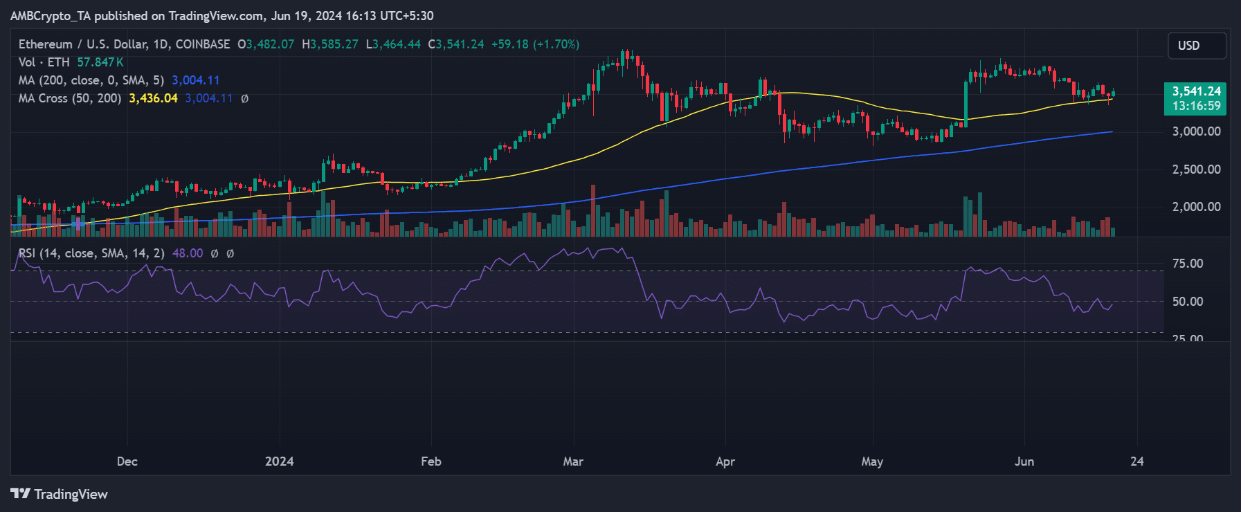Image resolution: width=1241 pixels, height=512 pixels.
Task: Click the Vol · ETH indicator label
Action: (x=44, y=62)
